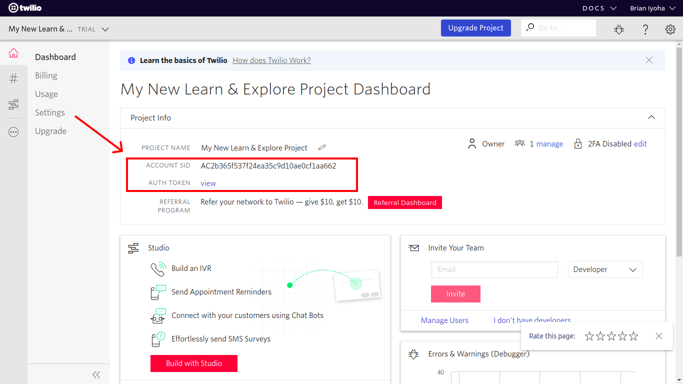This screenshot has width=683, height=384.
Task: Click the My New Learn & Explore Project name
Action: [x=254, y=148]
